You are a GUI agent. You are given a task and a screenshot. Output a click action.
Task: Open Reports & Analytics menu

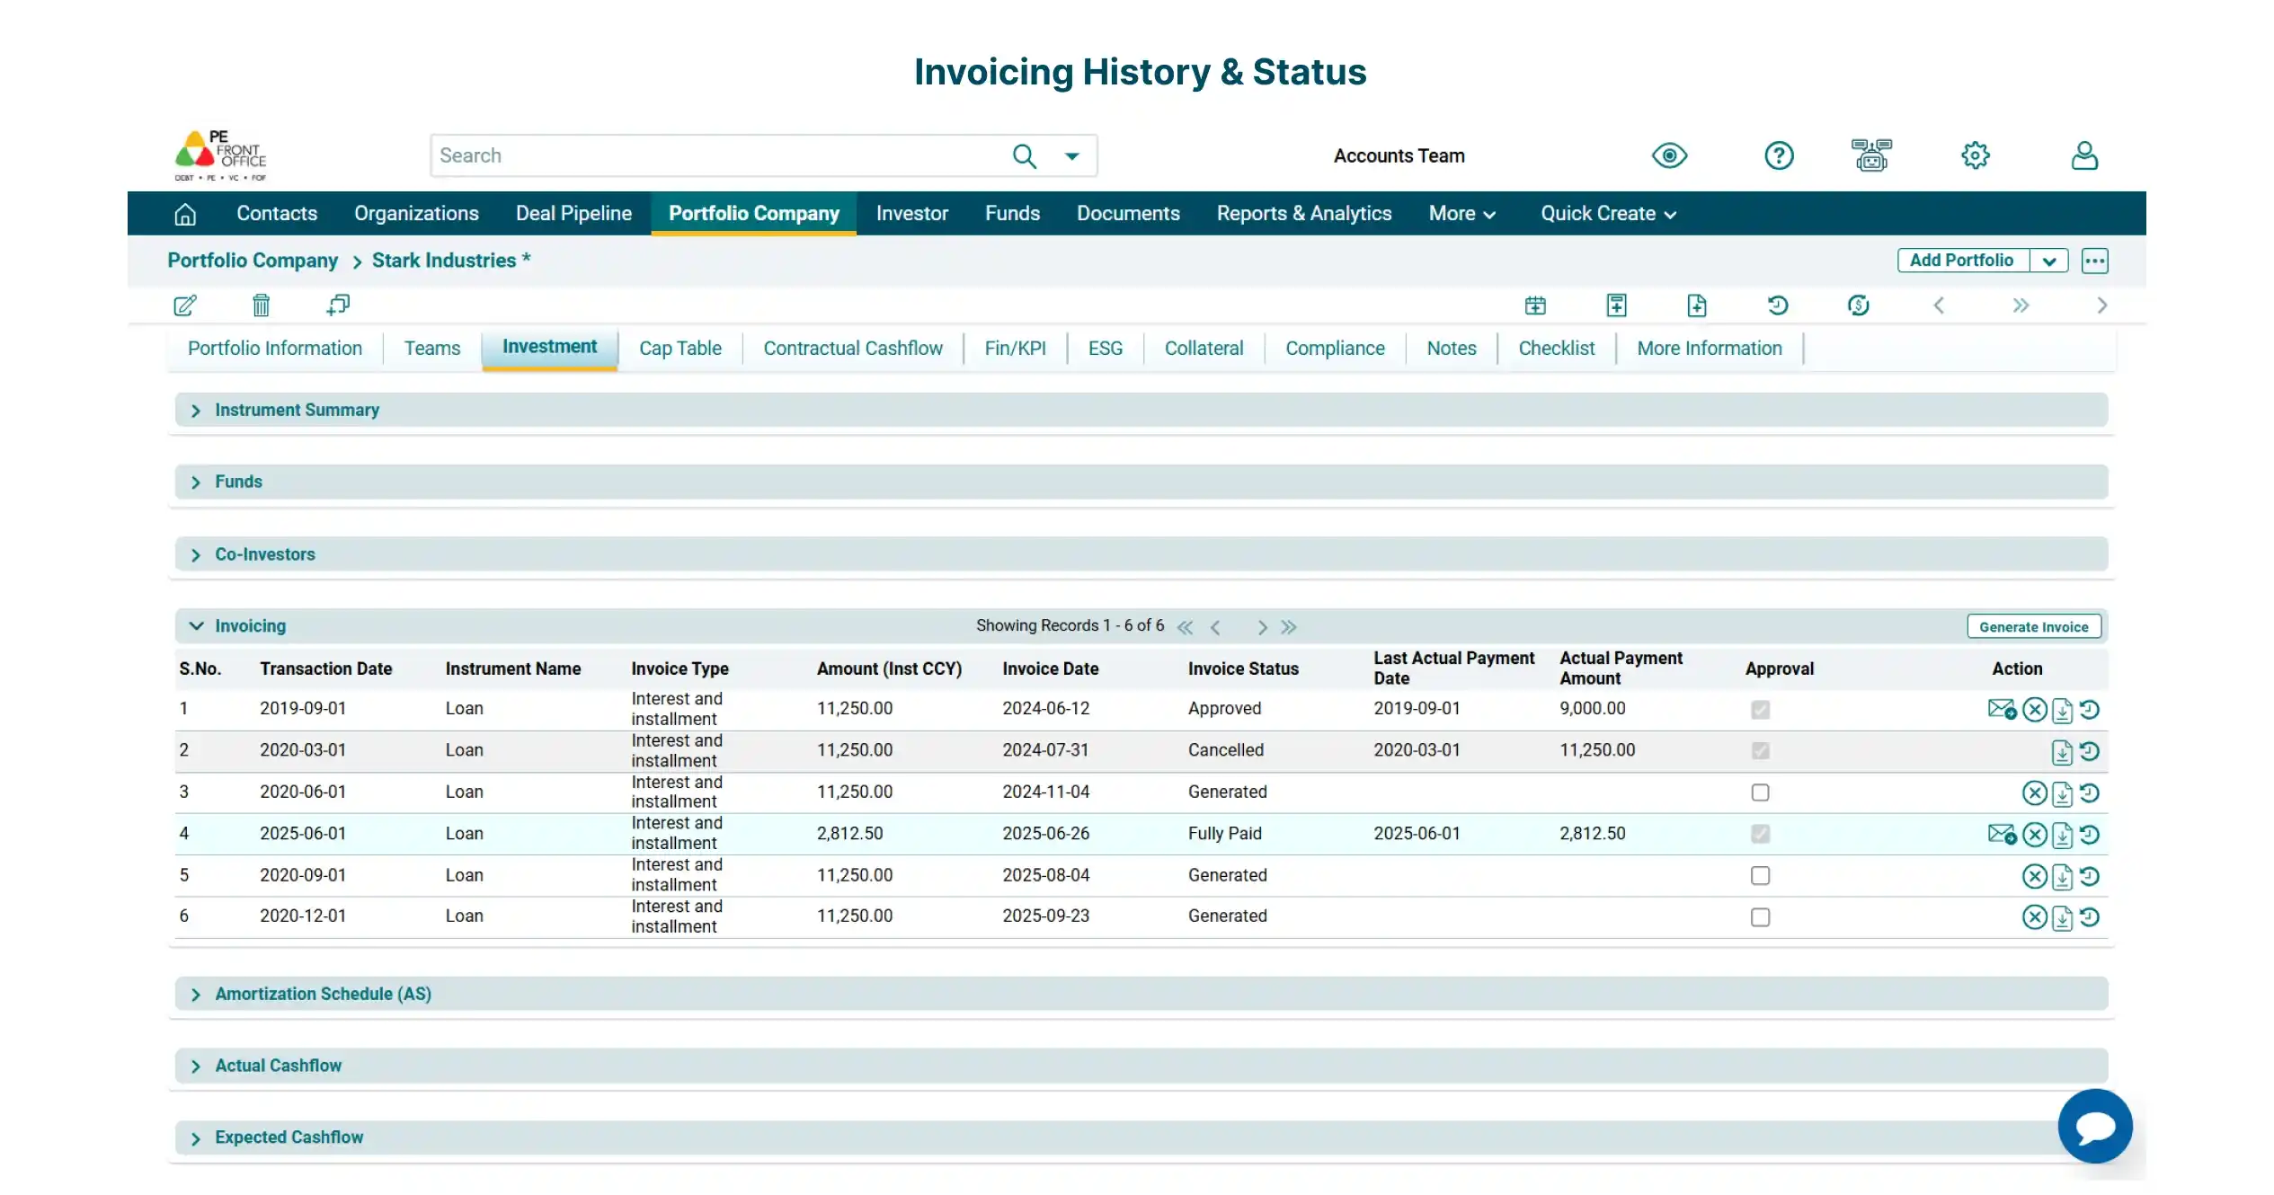[1303, 214]
